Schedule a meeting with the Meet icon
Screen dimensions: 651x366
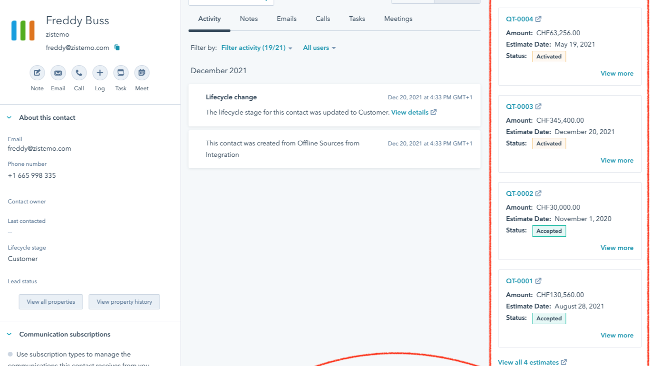coord(142,73)
